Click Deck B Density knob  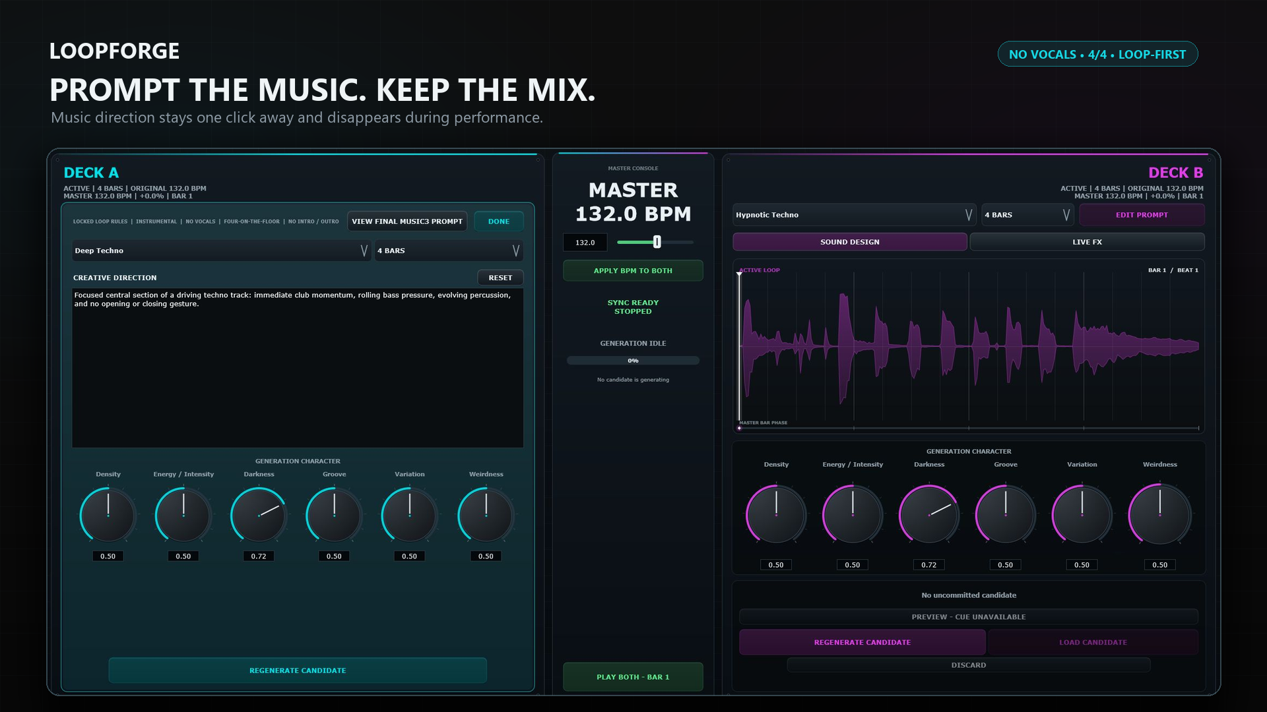coord(776,514)
